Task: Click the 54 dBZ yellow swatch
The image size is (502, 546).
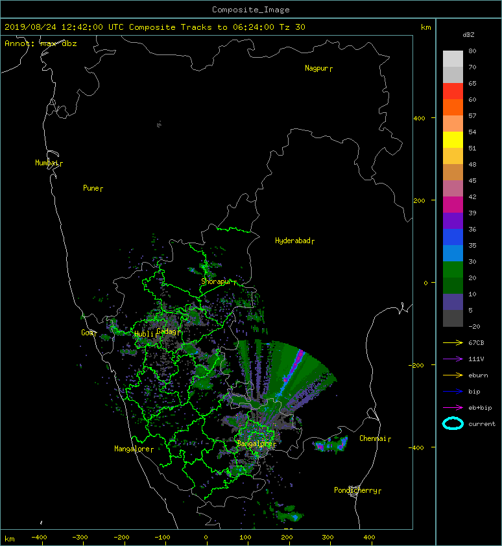Action: tap(453, 139)
